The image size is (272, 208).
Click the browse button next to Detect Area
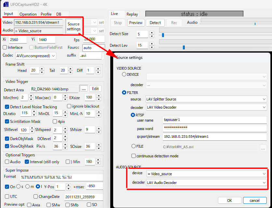pyautogui.click(x=84, y=89)
